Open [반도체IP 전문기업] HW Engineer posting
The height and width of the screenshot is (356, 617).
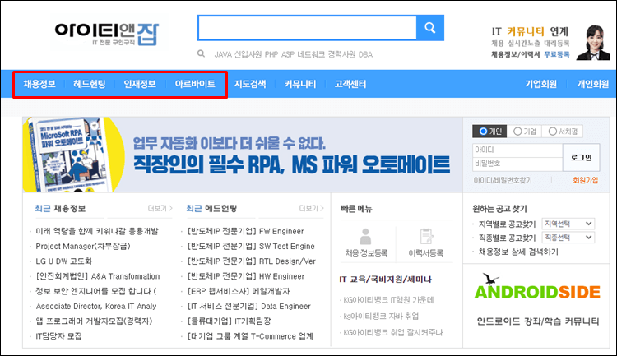click(x=246, y=276)
